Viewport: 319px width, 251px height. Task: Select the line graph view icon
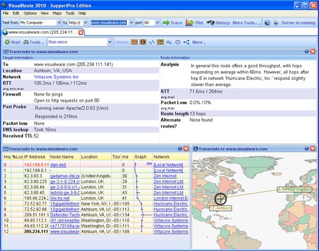(x=151, y=42)
